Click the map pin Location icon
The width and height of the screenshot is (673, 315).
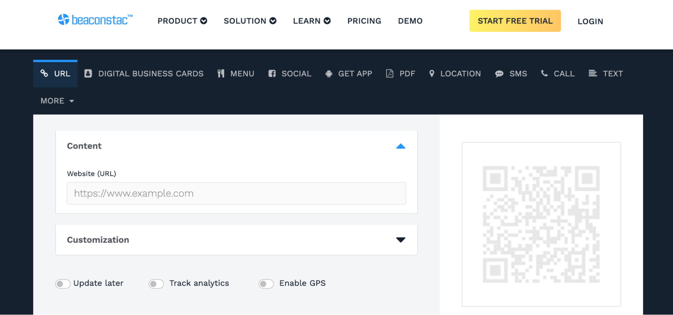click(432, 73)
